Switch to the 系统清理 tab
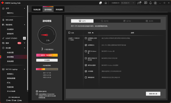The image size is (171, 103). coord(59,10)
